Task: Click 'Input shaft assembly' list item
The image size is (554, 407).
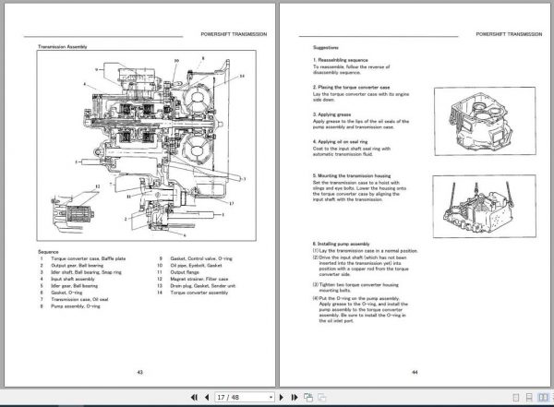Action: tap(73, 279)
